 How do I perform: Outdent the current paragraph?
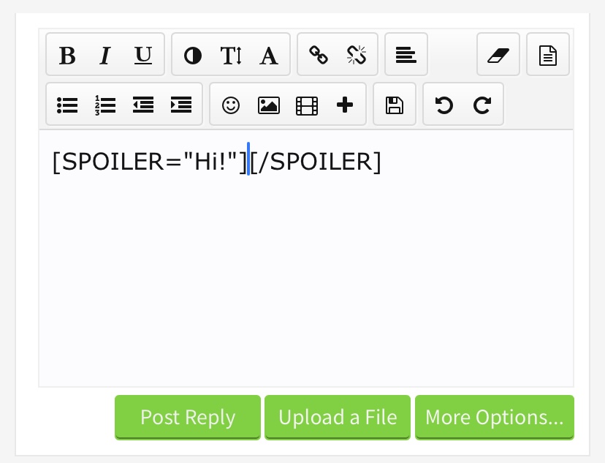coord(143,105)
